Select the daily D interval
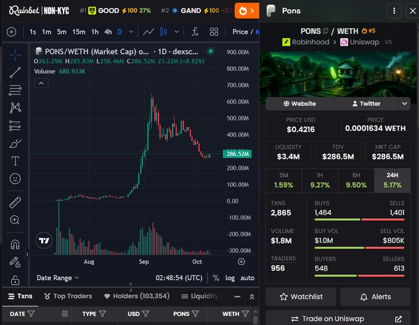Viewport: 419px width, 325px height. point(120,32)
